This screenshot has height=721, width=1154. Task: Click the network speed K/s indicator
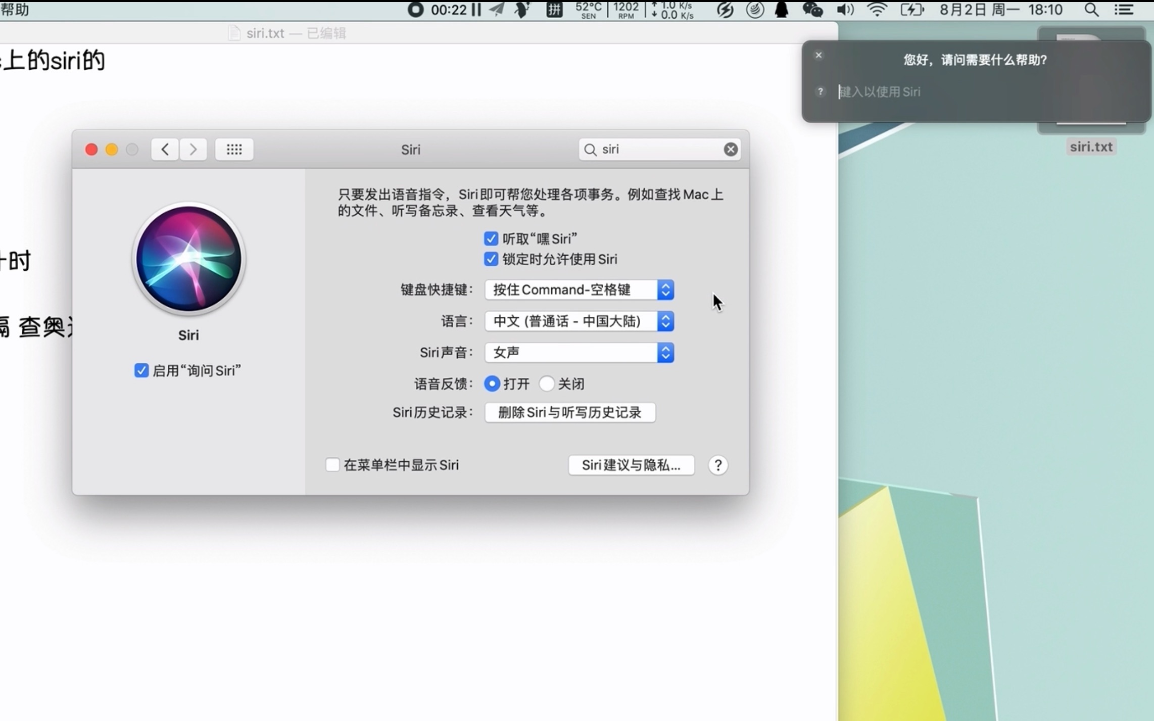672,10
